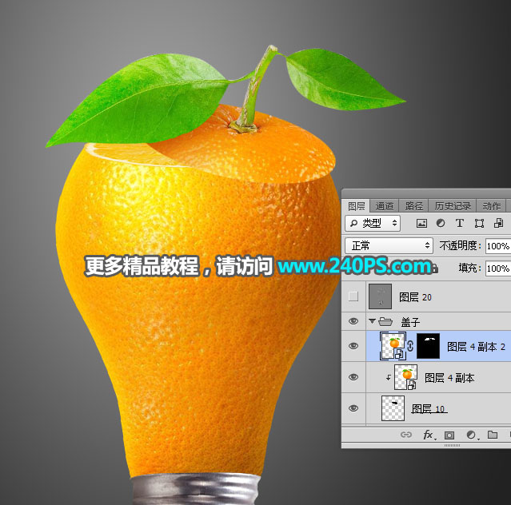Image resolution: width=511 pixels, height=505 pixels.
Task: Select the black layer mask thumbnail
Action: coord(428,346)
